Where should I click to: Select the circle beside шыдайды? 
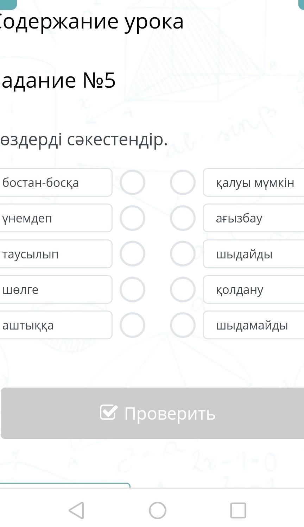pyautogui.click(x=183, y=254)
